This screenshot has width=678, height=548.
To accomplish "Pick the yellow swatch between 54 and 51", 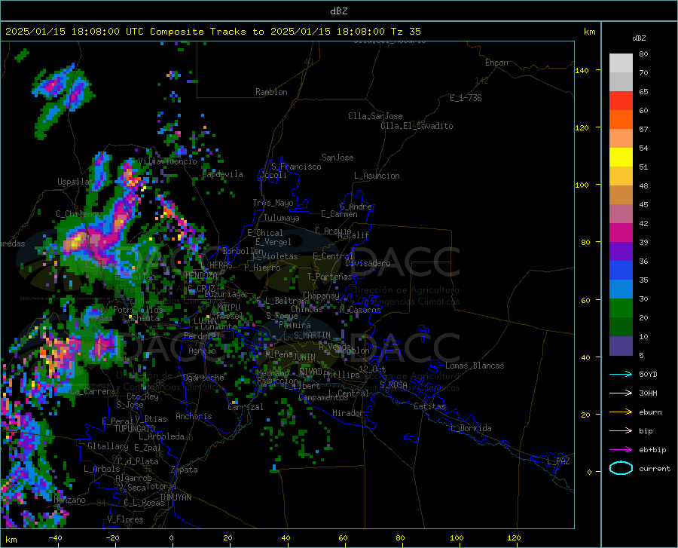I will 621,158.
